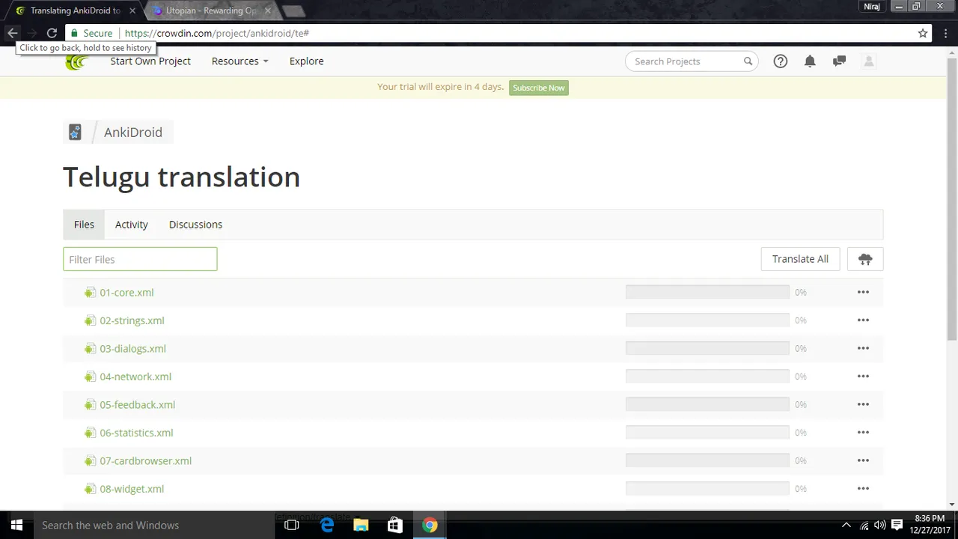This screenshot has height=539, width=958.
Task: Open the 06-statistics.xml file link
Action: 136,433
